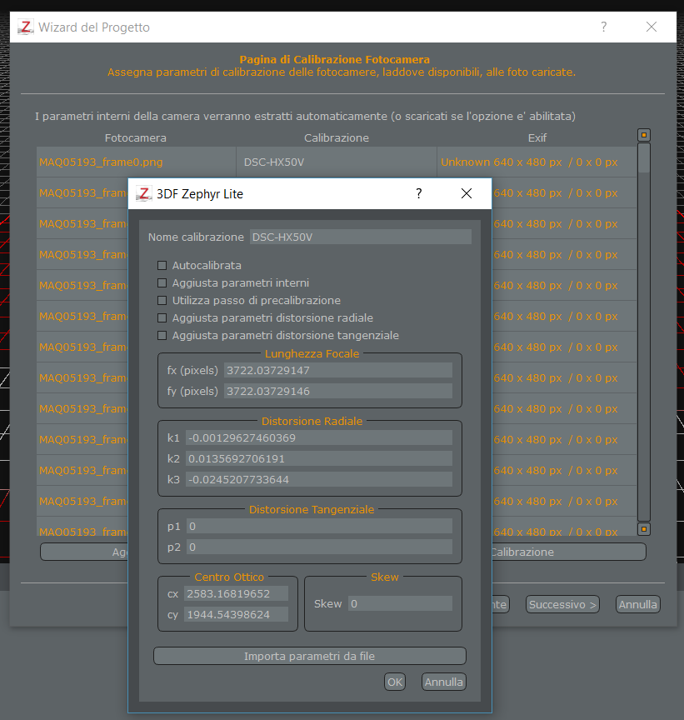This screenshot has width=684, height=720.
Task: Check Utilizza passo di precalibrazione
Action: click(162, 300)
